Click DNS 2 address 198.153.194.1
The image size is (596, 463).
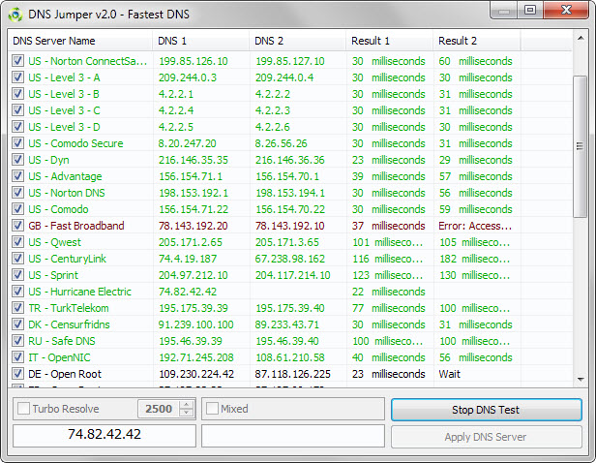290,193
